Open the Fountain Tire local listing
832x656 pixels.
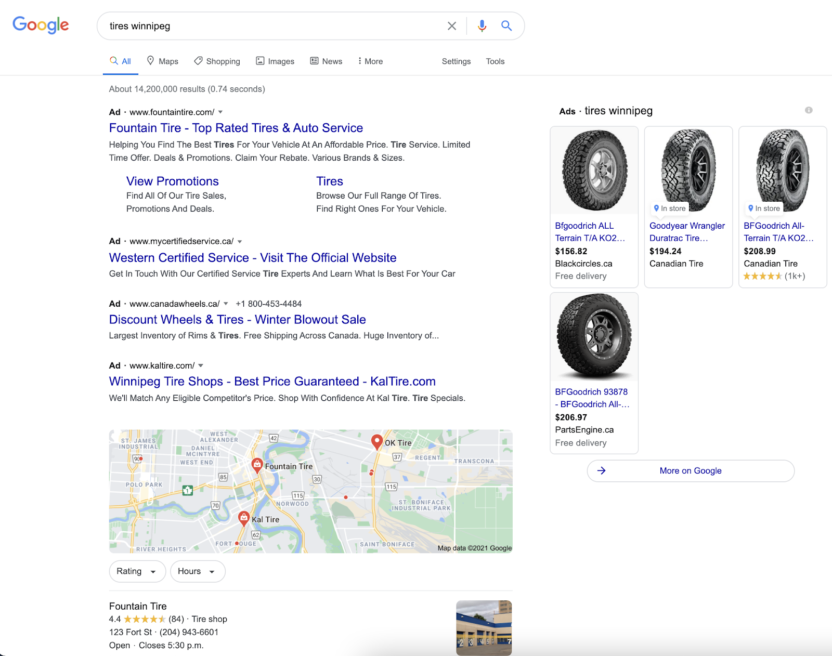[138, 606]
